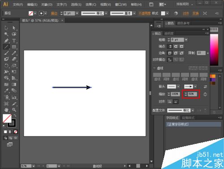Select the Perspective Grid tool
224x169 pixels.
14,78
